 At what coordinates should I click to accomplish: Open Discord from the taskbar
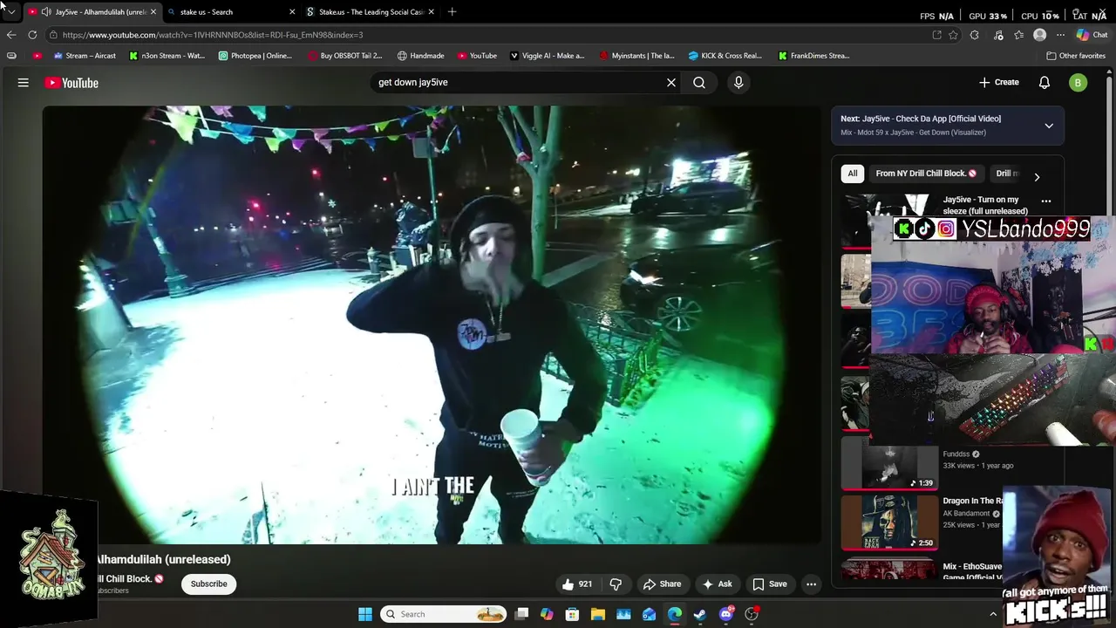tap(726, 614)
